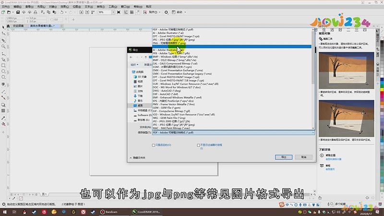Toggle the '不显示过滤器对话框' checkbox

pos(198,145)
